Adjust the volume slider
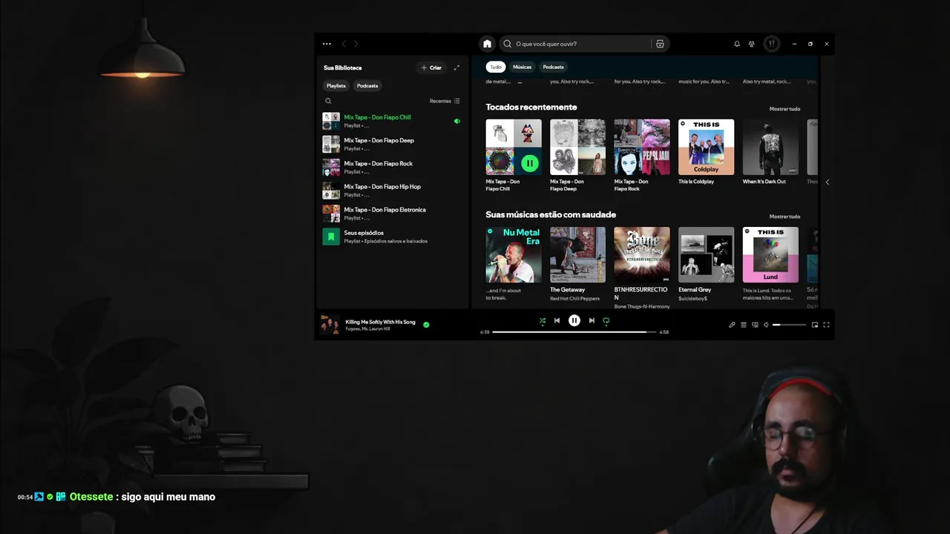This screenshot has width=950, height=534. (x=789, y=325)
